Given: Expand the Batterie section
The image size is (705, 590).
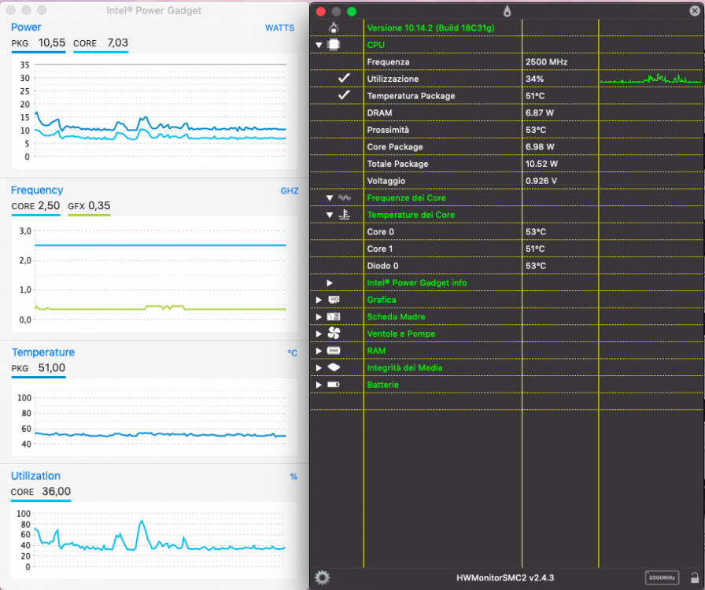Looking at the screenshot, I should [x=319, y=385].
